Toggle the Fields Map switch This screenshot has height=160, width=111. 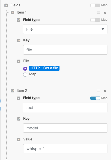coord(95,5)
